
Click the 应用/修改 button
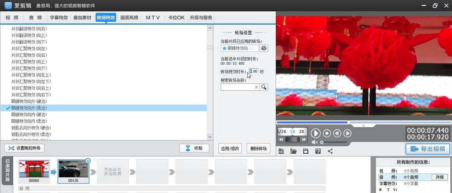click(x=231, y=148)
